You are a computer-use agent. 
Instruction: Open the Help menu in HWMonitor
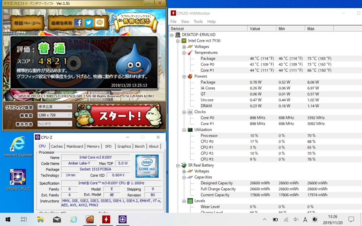(x=211, y=21)
